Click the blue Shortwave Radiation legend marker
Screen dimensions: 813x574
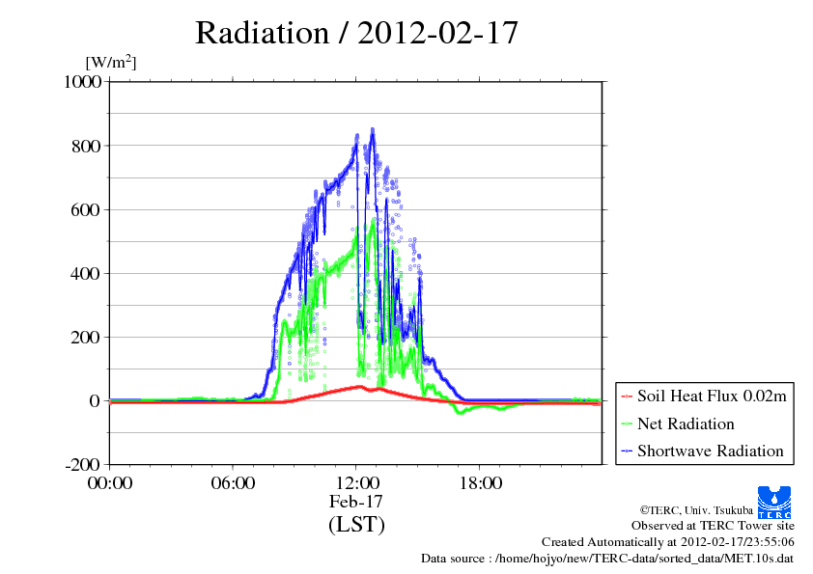point(627,451)
